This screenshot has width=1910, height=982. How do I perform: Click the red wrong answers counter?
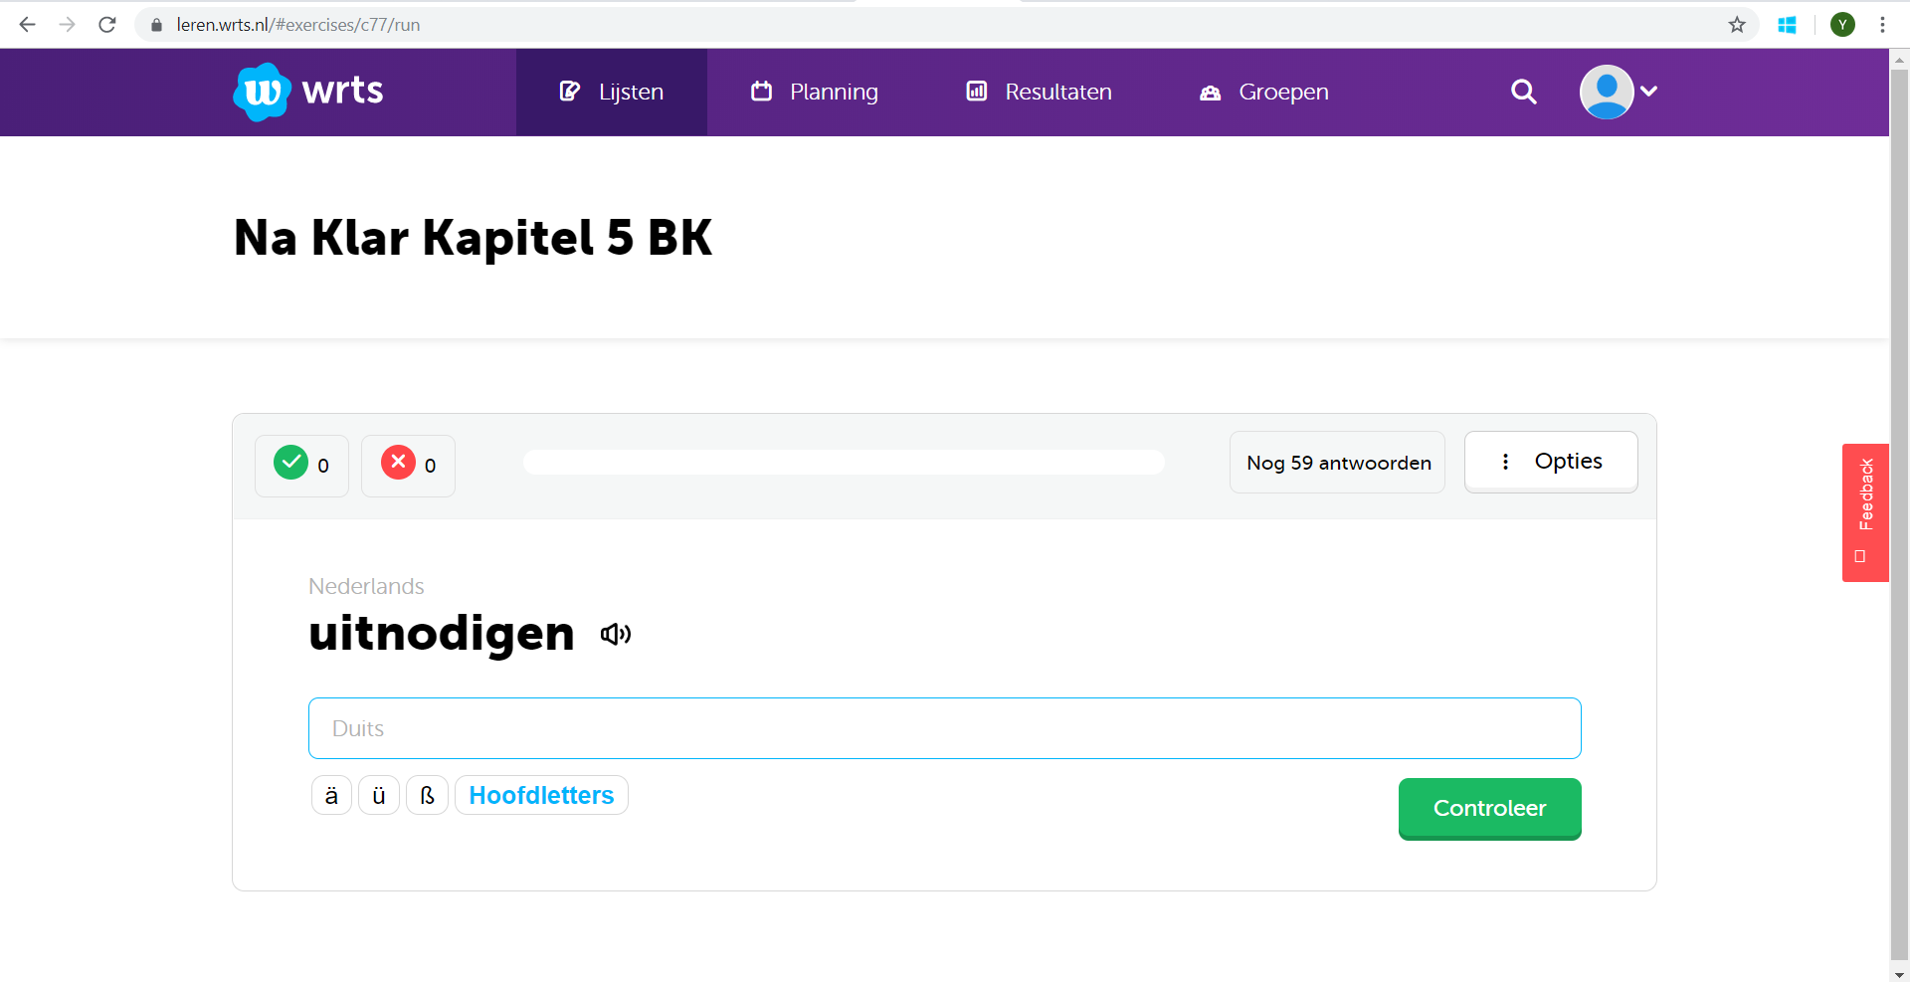pos(408,466)
